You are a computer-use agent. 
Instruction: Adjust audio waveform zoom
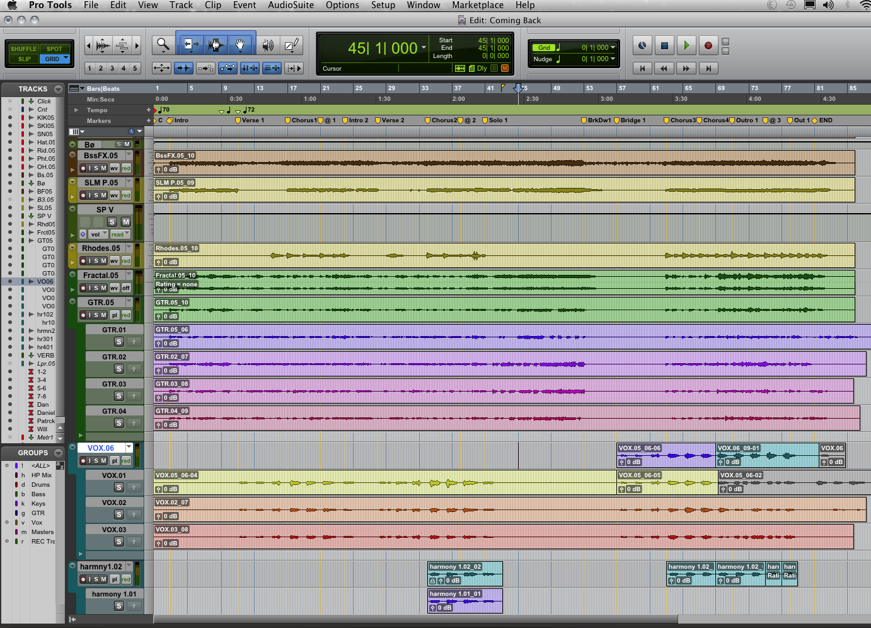coord(103,45)
